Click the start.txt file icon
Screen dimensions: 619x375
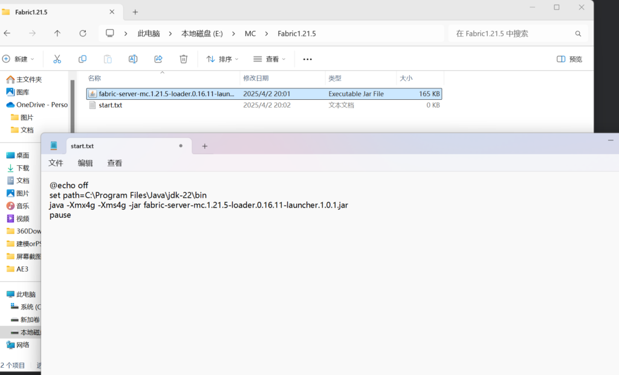(92, 105)
